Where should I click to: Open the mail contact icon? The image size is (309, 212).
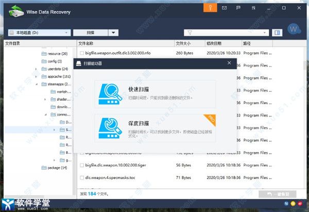tap(224, 8)
